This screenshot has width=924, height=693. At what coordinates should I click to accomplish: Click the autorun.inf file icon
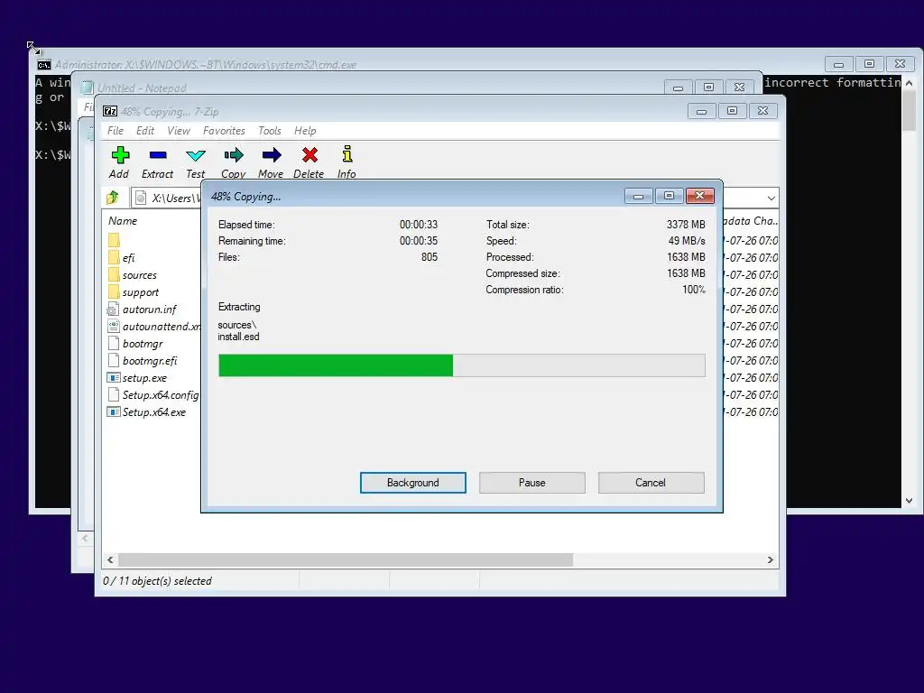click(113, 309)
